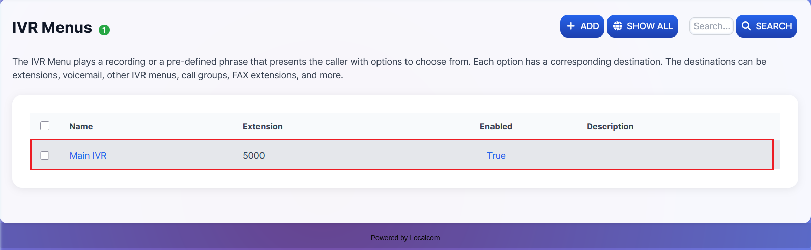Image resolution: width=811 pixels, height=250 pixels.
Task: Click the Powered by Localcom footer text
Action: click(405, 238)
